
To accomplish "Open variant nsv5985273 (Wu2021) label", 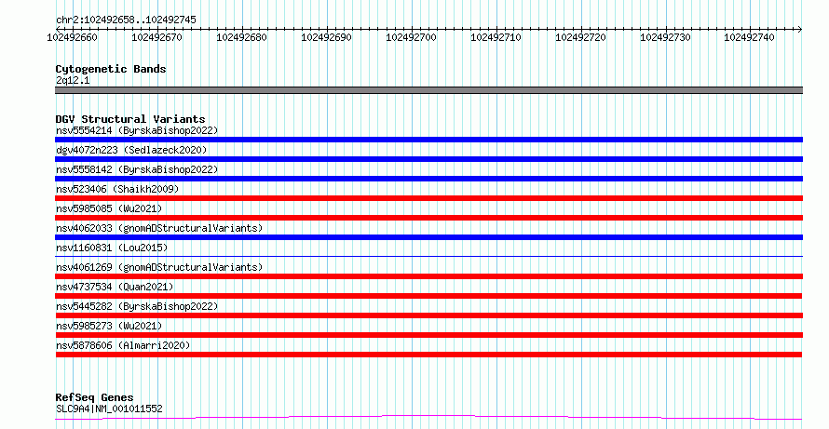I will tap(109, 326).
